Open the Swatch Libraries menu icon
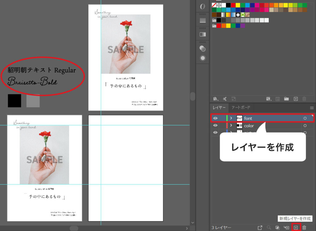Viewport: 316px width, 231px height. [x=216, y=99]
